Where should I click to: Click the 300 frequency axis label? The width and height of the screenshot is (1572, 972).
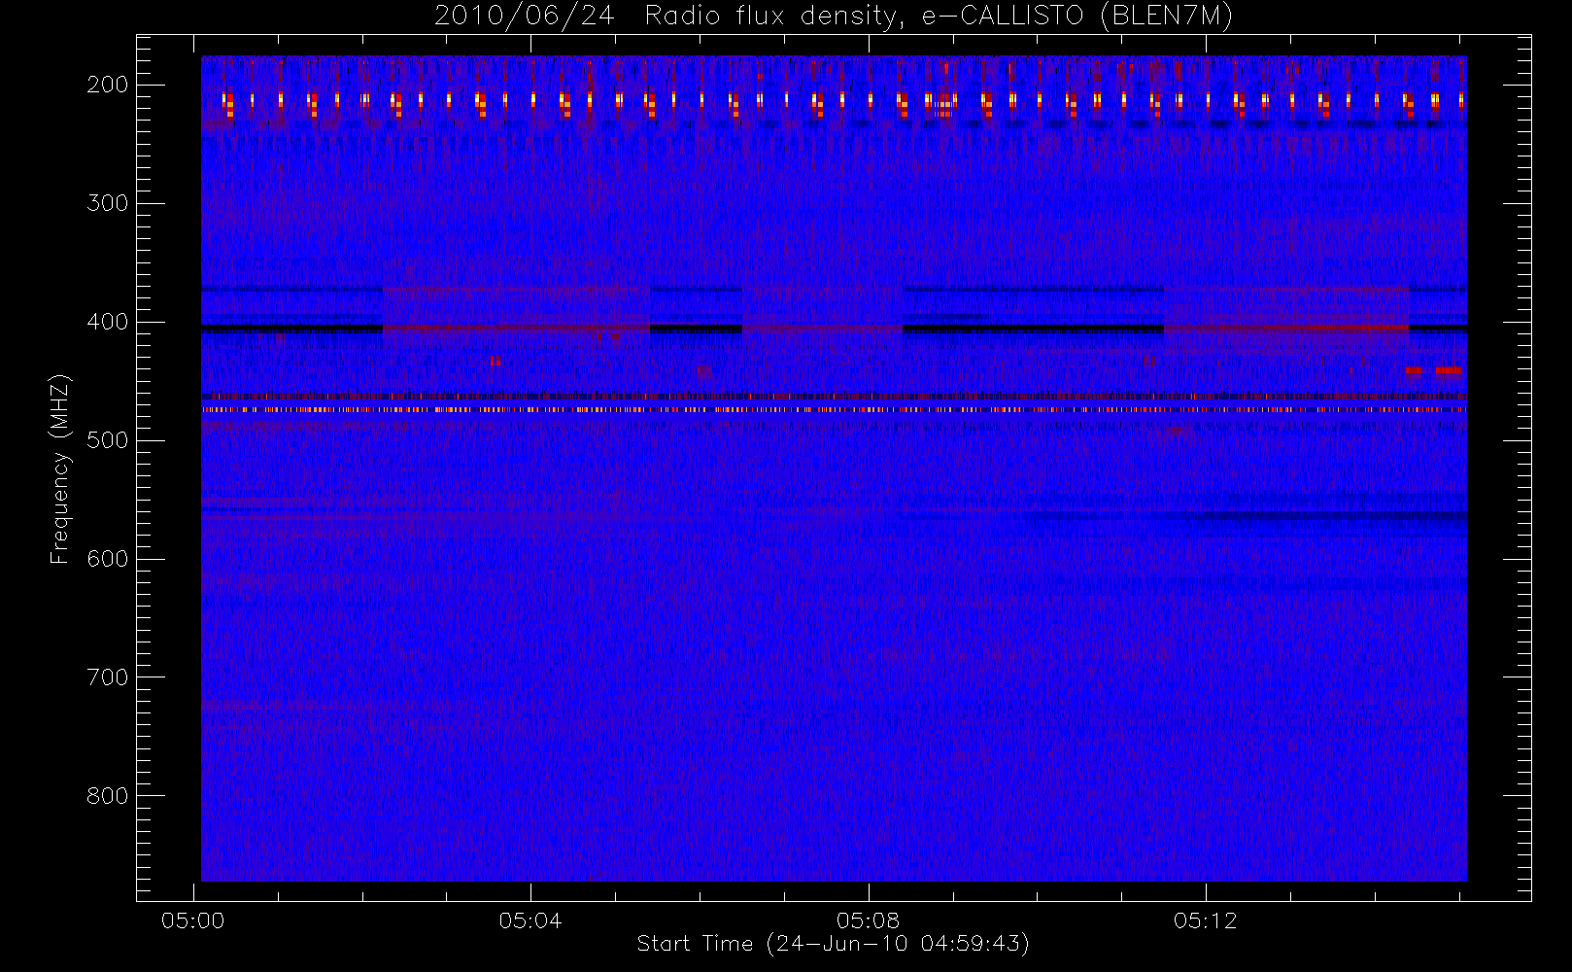pos(108,203)
